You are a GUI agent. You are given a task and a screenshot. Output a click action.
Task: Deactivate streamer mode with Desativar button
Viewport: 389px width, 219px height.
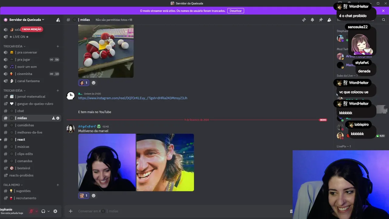236,11
